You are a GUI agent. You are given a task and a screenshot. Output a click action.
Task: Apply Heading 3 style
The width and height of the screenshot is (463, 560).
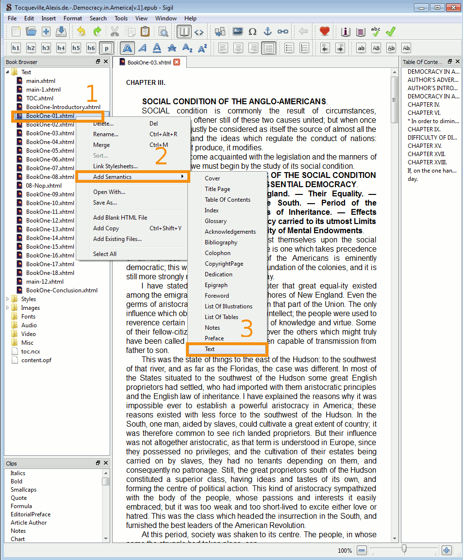(x=46, y=48)
